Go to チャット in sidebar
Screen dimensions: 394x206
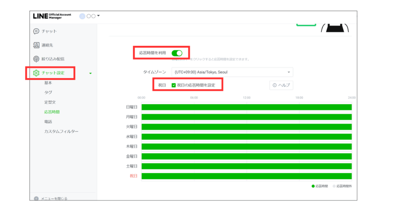(49, 32)
